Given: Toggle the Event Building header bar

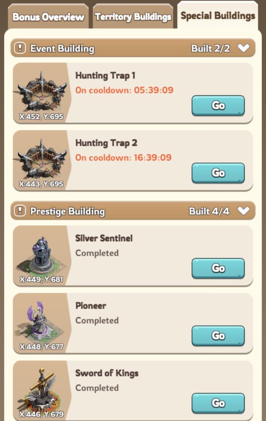Looking at the screenshot, I should (133, 48).
